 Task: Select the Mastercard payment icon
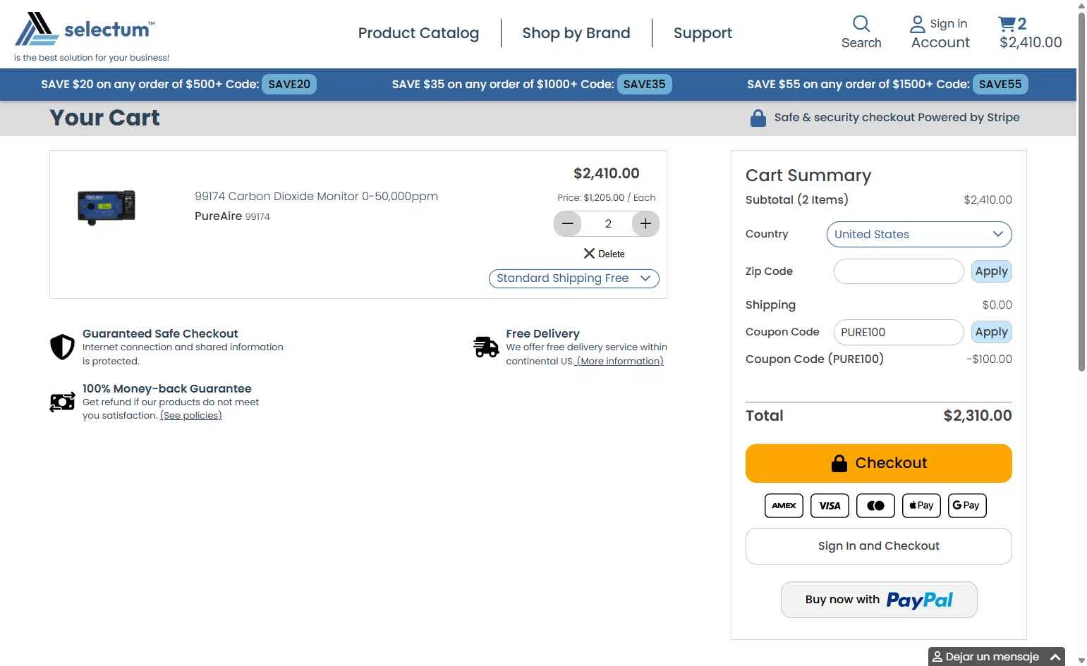click(875, 505)
